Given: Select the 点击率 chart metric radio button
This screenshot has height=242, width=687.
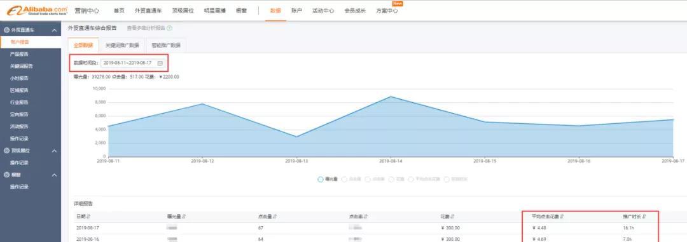Looking at the screenshot, I should (368, 179).
